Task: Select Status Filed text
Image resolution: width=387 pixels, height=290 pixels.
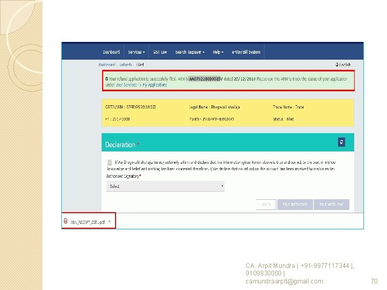Action: click(x=283, y=119)
